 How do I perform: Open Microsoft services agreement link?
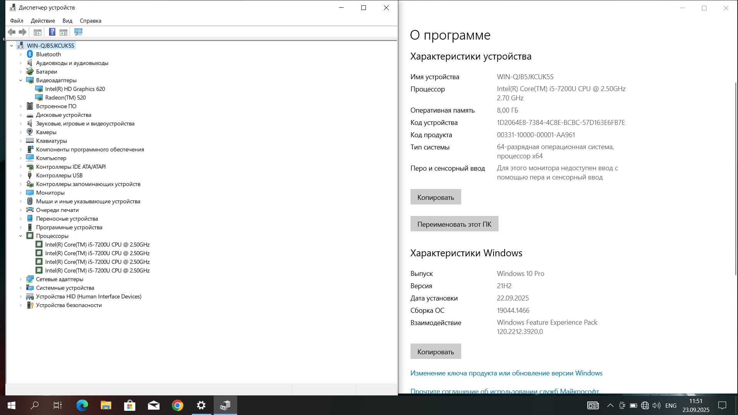(x=505, y=391)
